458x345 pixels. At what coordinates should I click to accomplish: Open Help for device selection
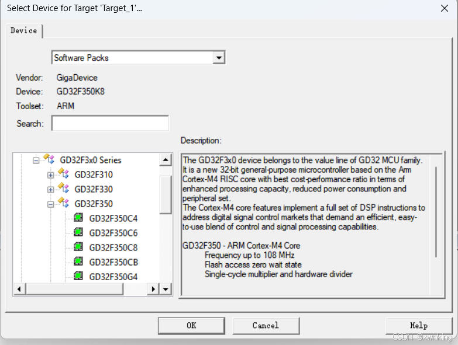(x=419, y=326)
